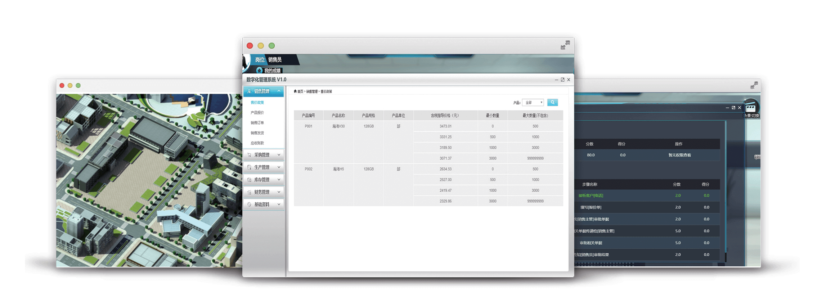
Task: Click the 场景切换 scene switch icon
Action: tap(750, 108)
